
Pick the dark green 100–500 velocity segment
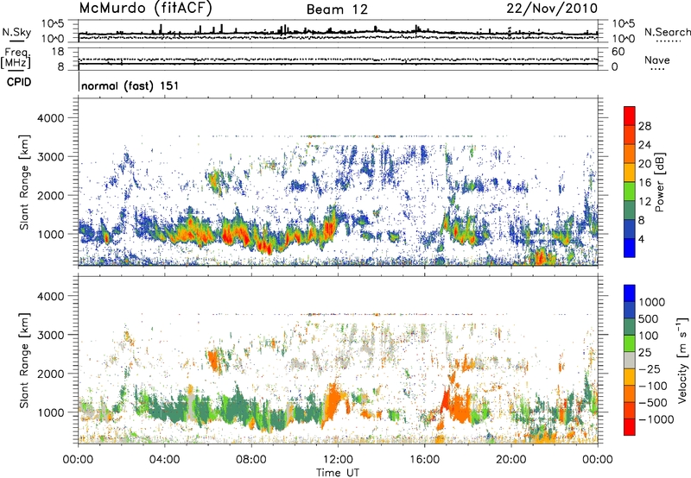pos(630,327)
